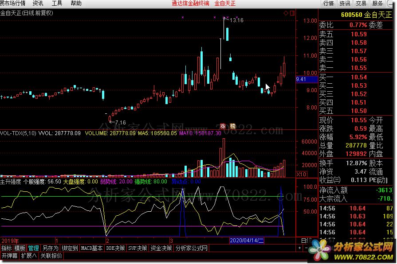Click the first 14:56 tick row at 10.64
Image resolution: width=397 pixels, height=264 pixels.
coord(356,208)
